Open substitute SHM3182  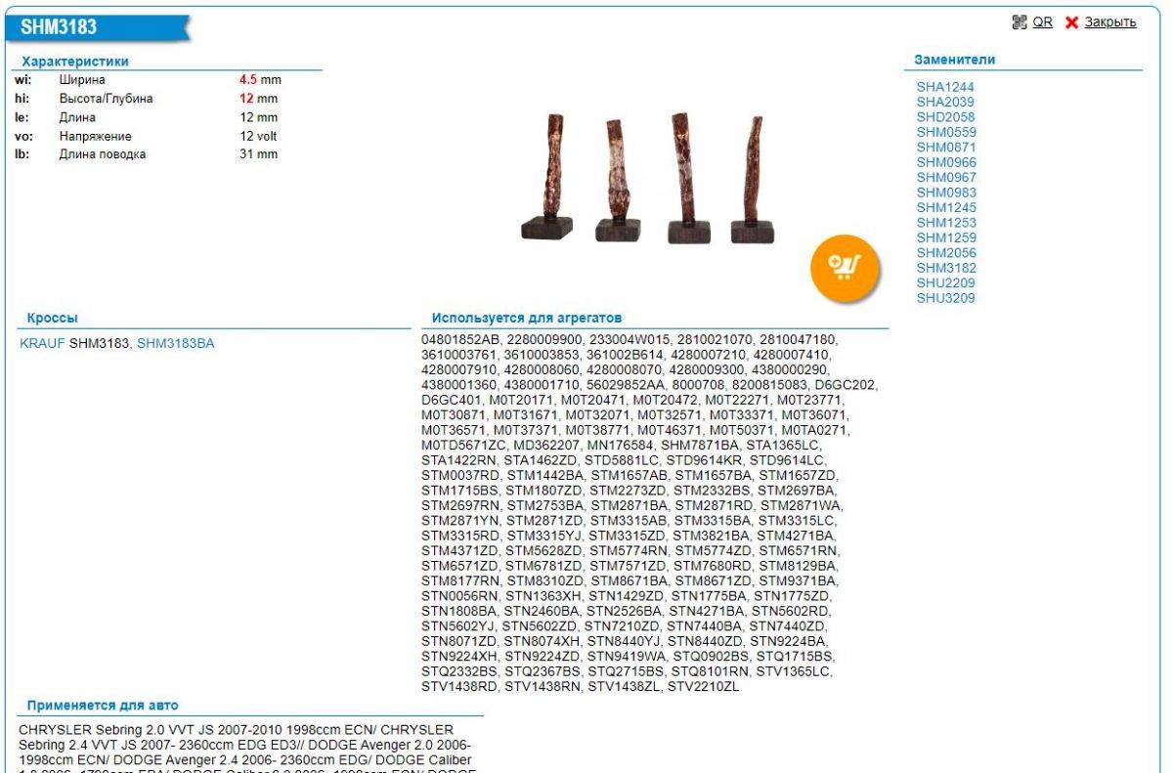tap(945, 268)
